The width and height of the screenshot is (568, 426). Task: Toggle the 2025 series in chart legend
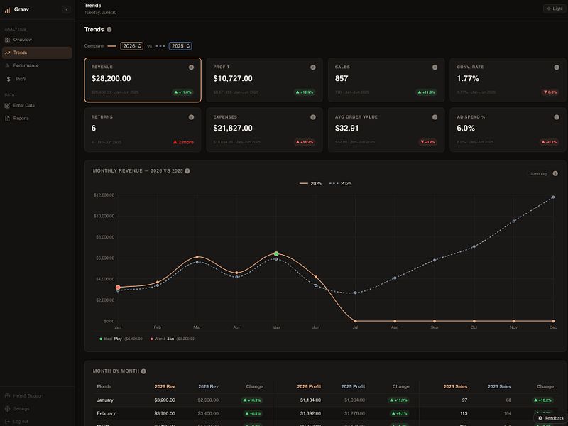point(341,184)
